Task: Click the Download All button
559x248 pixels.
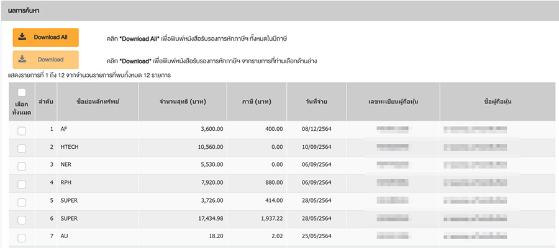Action: click(x=45, y=37)
